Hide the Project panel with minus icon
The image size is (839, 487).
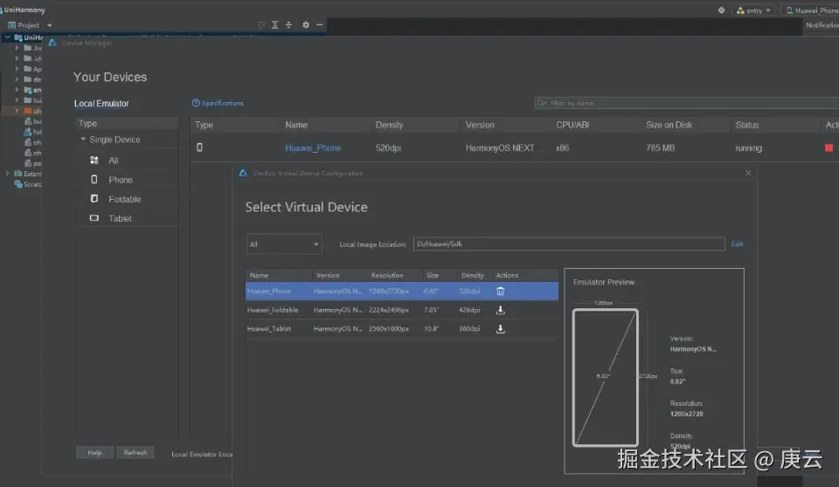[319, 25]
